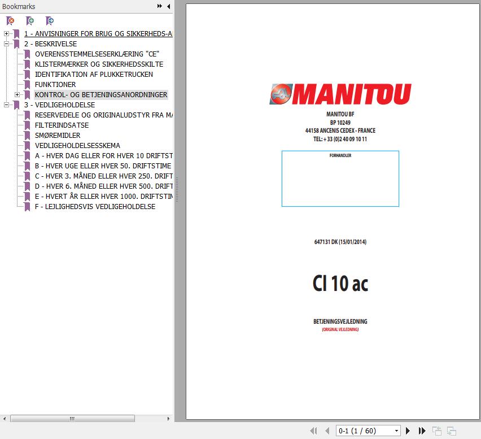Open RESERVEDELE OG ORIGINALUDSTYR bookmark

[104, 115]
